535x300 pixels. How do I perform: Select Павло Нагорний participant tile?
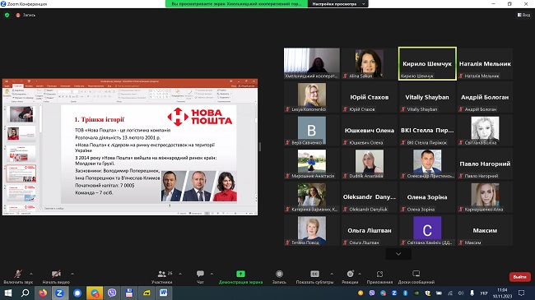[x=485, y=164]
